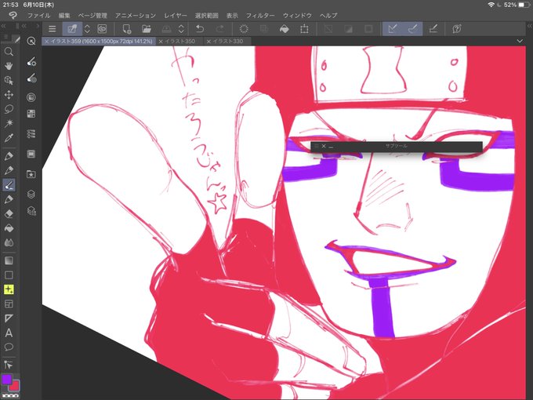Screen dimensions: 533x400
Task: Open the 編集 menu
Action: (x=64, y=16)
